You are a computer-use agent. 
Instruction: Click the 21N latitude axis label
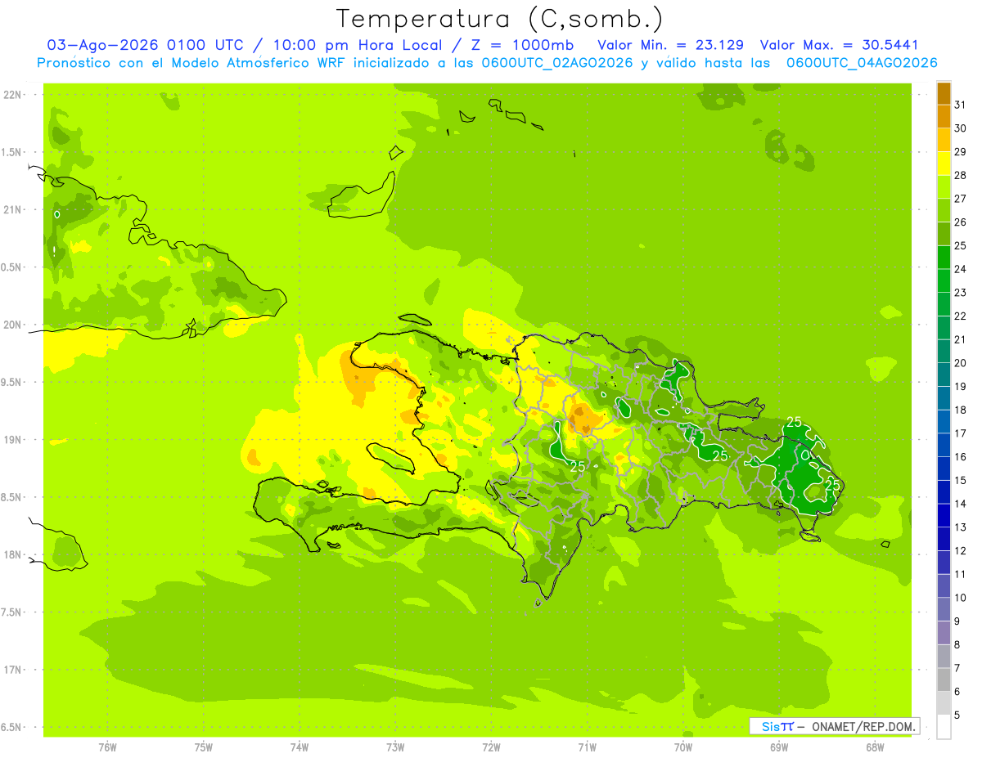pyautogui.click(x=13, y=209)
